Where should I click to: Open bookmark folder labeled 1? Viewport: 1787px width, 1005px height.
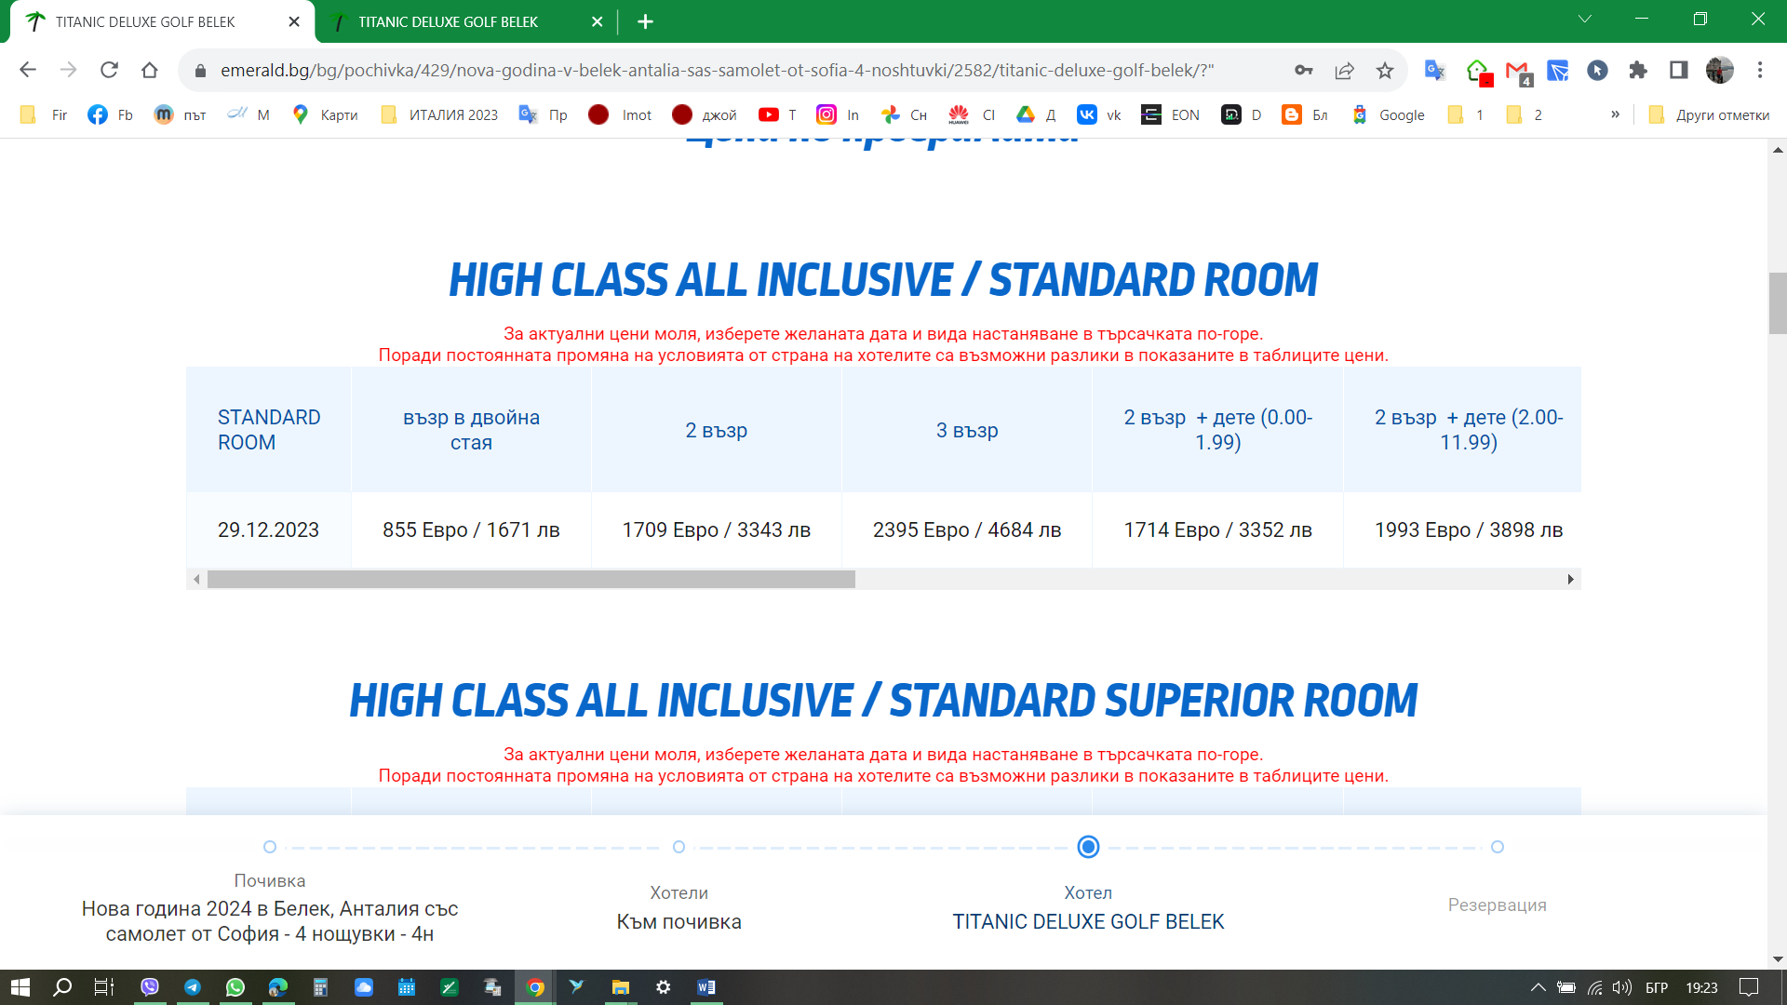1465,114
